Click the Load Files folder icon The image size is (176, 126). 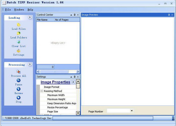click(19, 25)
